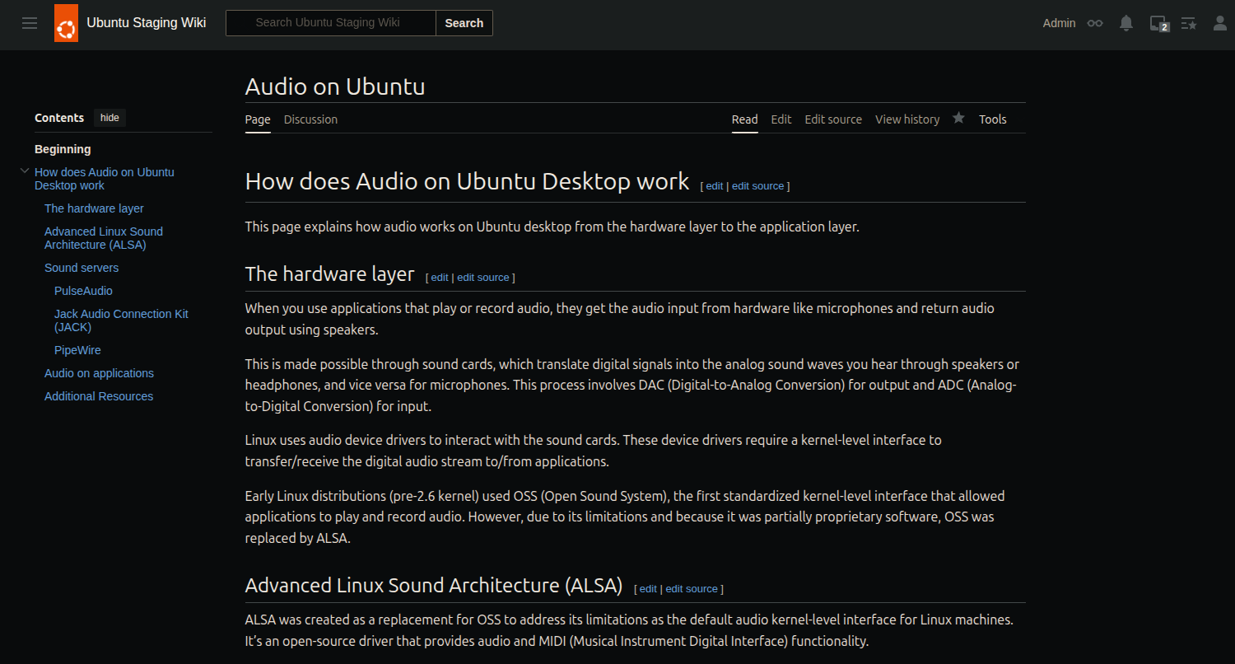Switch to the Discussion tab

pyautogui.click(x=310, y=119)
